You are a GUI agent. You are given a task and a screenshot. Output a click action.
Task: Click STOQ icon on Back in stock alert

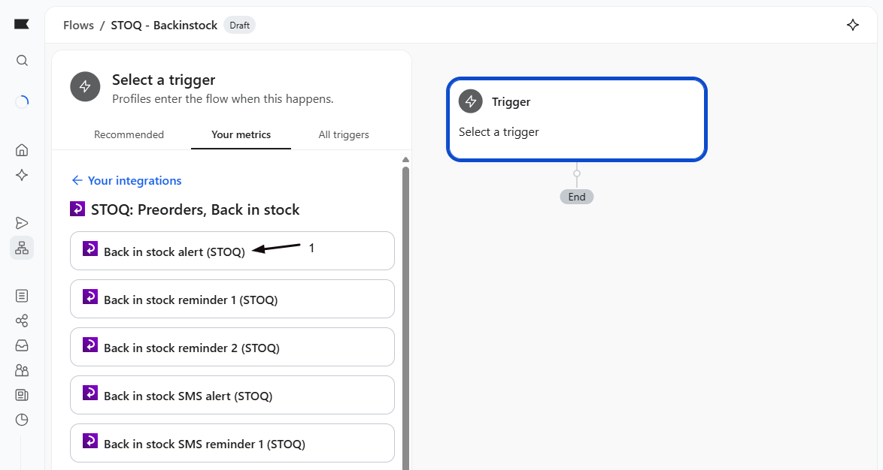point(90,249)
